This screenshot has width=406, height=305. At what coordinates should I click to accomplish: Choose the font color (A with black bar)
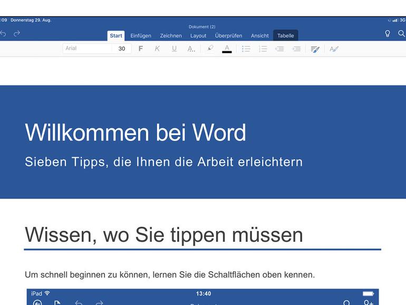(227, 49)
